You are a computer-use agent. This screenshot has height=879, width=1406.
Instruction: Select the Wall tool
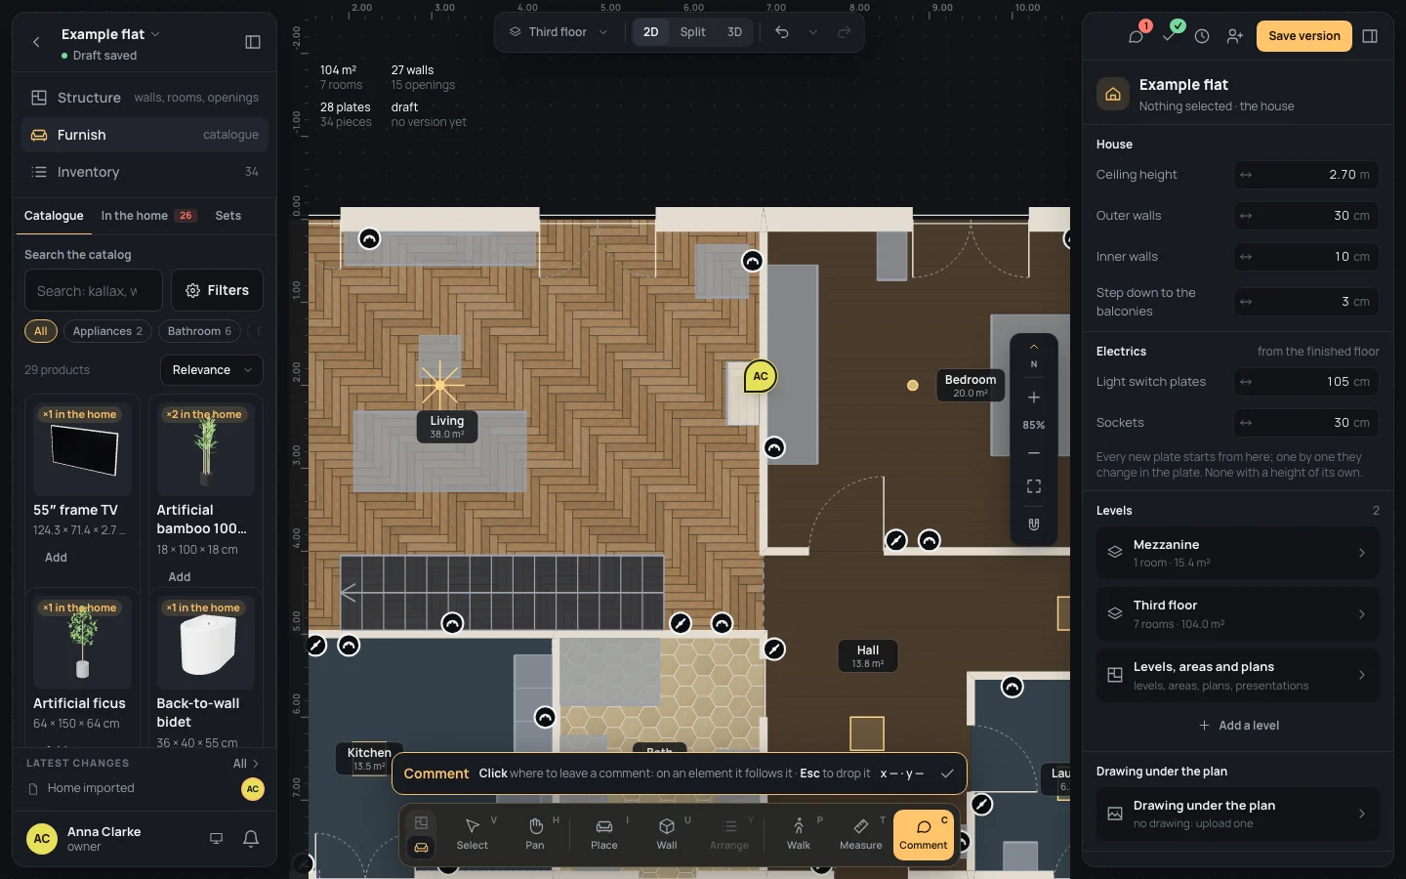667,834
